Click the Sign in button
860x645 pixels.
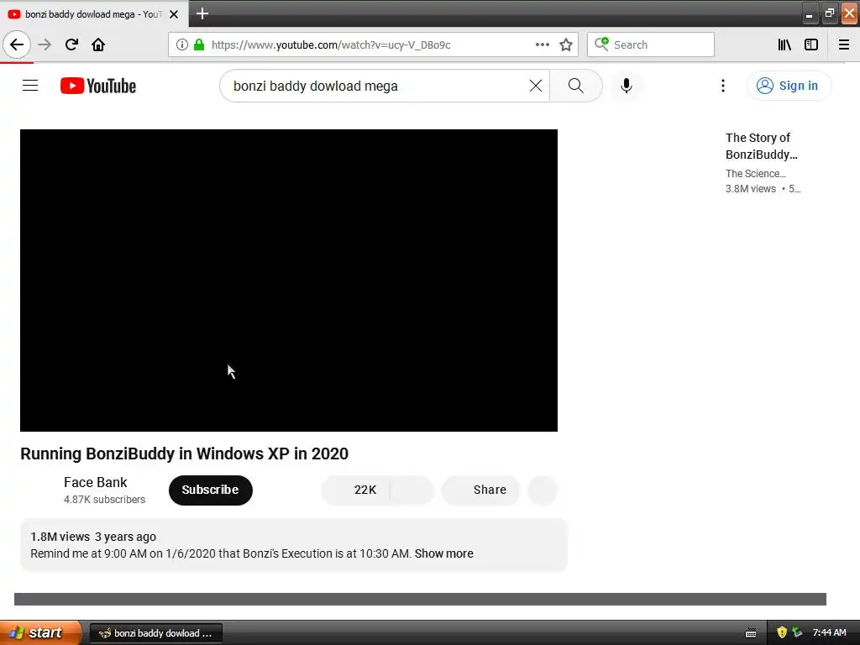pos(789,86)
